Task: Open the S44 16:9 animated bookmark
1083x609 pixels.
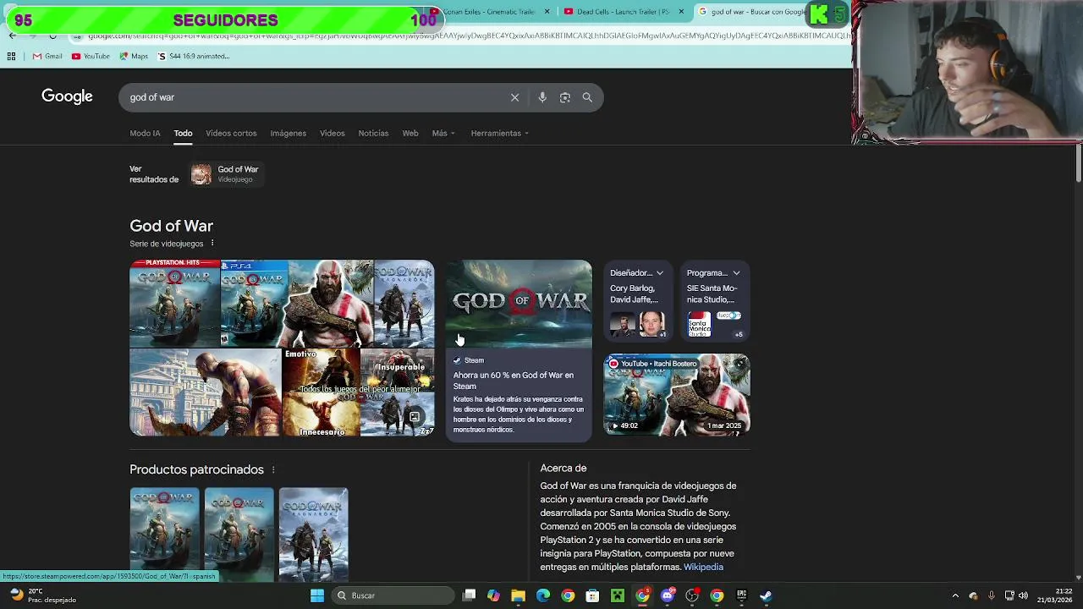Action: pyautogui.click(x=193, y=56)
